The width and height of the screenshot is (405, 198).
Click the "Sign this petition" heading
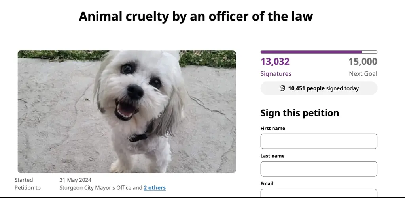tap(299, 113)
